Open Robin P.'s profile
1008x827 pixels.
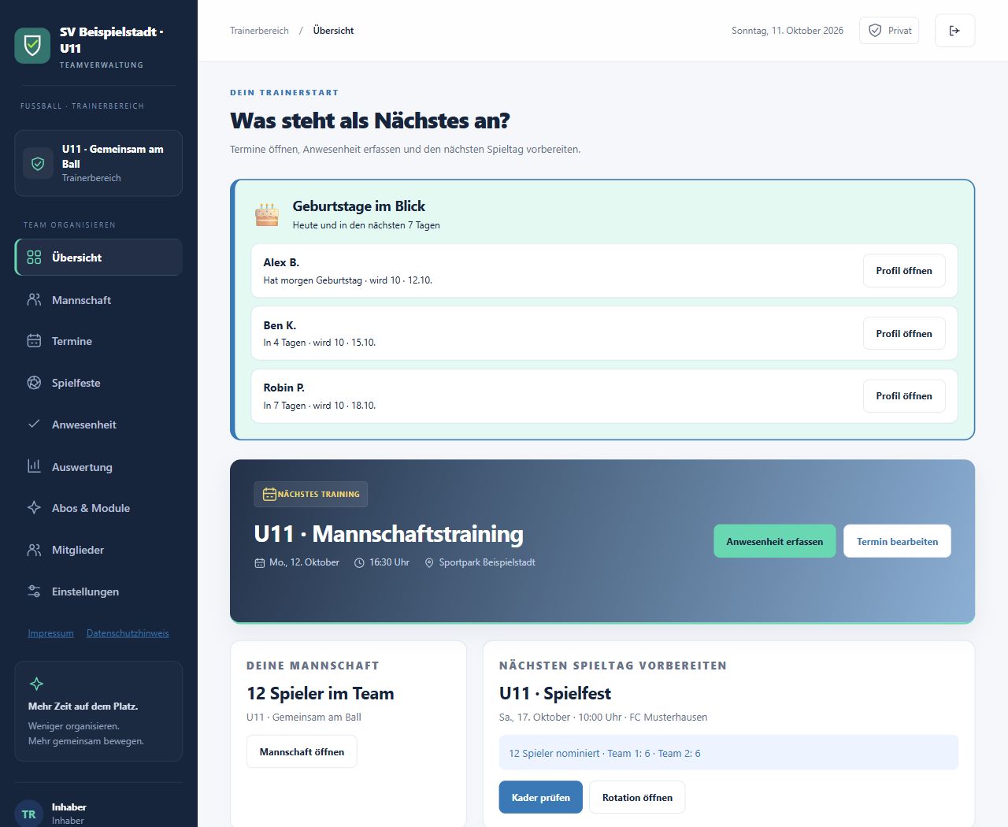click(x=904, y=395)
